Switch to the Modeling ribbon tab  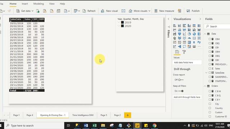pos(38,4)
